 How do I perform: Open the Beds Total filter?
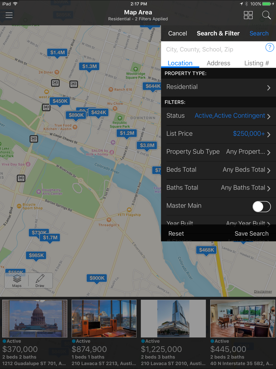coord(219,170)
